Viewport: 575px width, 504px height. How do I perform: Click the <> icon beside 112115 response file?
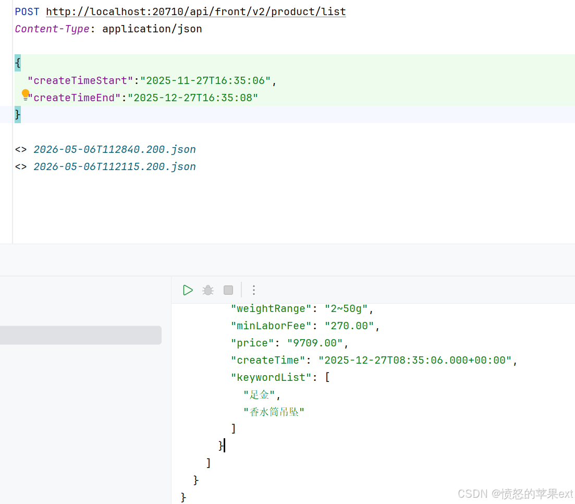(x=21, y=166)
